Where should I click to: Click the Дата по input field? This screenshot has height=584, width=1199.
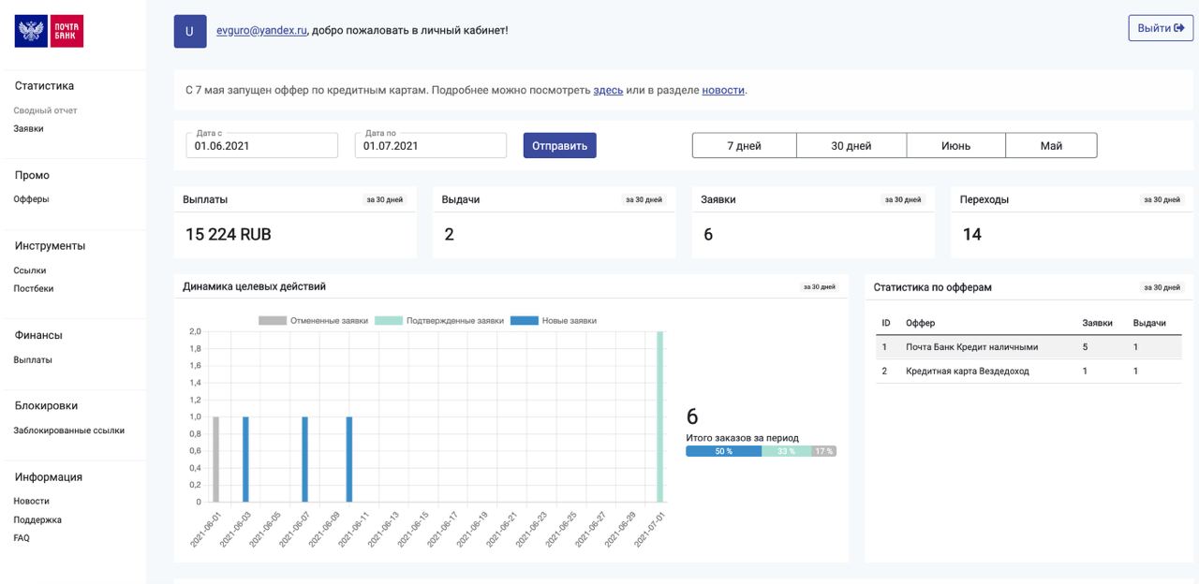coord(431,145)
